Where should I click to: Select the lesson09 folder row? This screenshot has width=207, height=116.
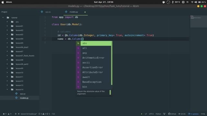pyautogui.click(x=19, y=68)
